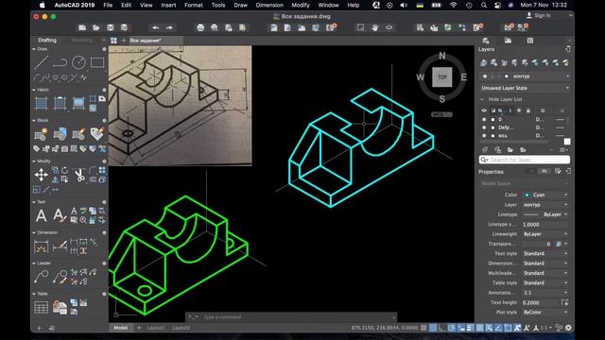Viewport: 605px width, 340px height.
Task: Toggle ortho mode in status bar
Action: [x=442, y=328]
